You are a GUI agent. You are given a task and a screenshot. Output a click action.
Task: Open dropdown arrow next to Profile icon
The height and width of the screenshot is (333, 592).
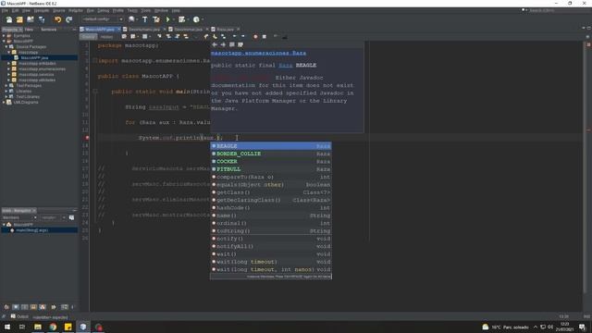click(203, 19)
